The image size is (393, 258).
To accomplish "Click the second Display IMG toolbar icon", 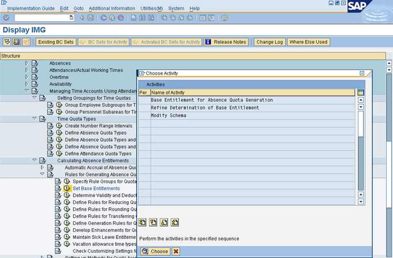I will (17, 42).
